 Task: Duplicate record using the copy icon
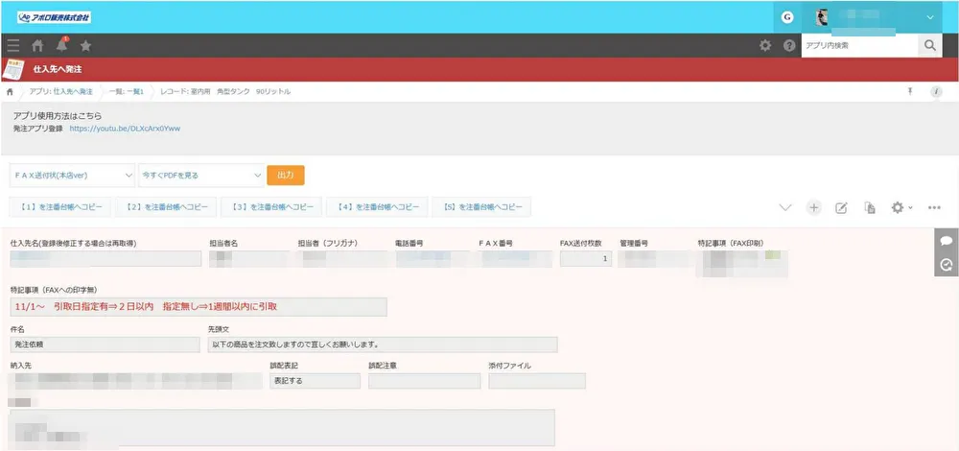[x=870, y=207]
